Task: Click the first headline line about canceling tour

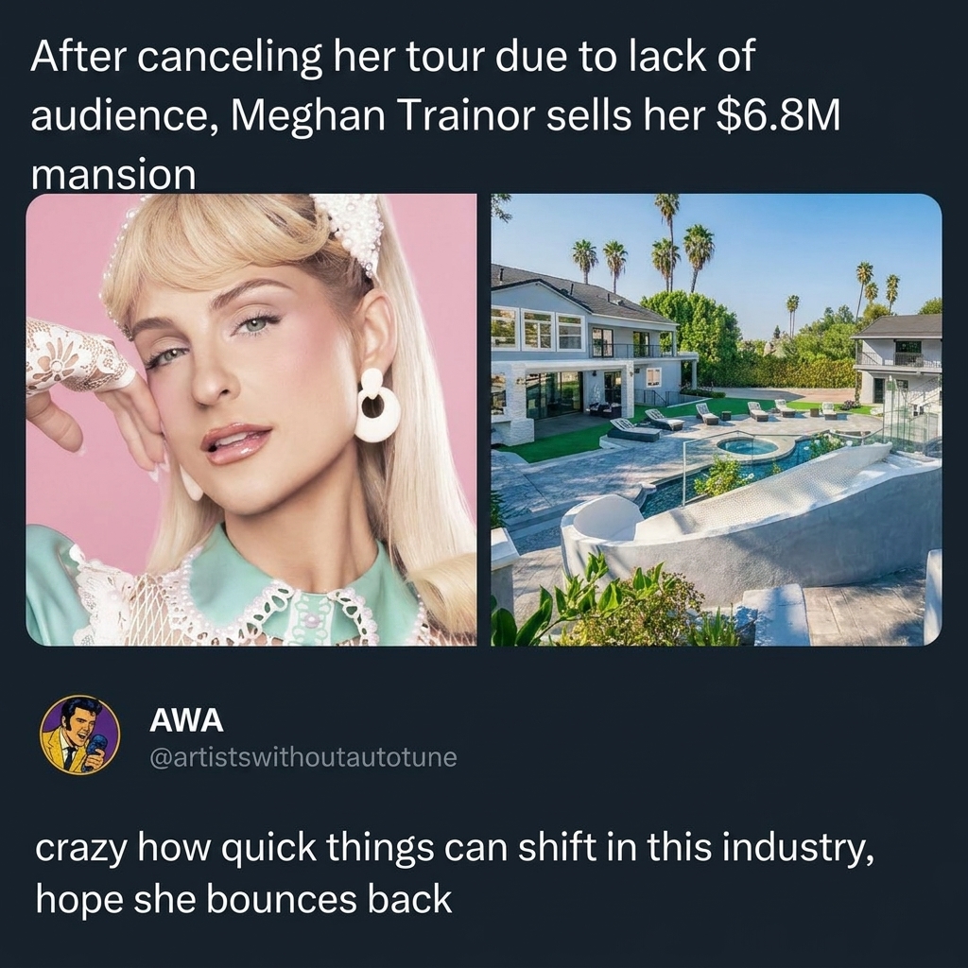Action: pyautogui.click(x=392, y=58)
